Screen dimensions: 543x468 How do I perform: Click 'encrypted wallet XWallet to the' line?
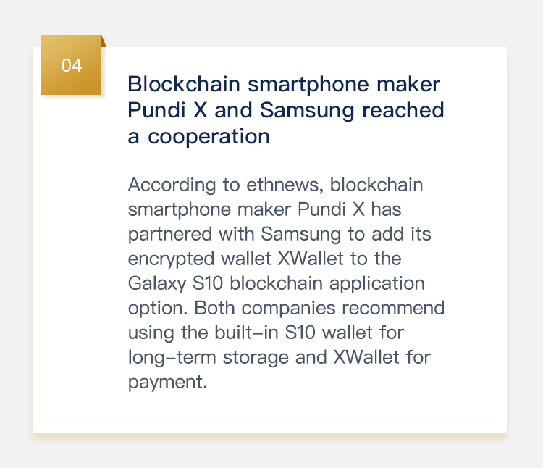point(264,259)
